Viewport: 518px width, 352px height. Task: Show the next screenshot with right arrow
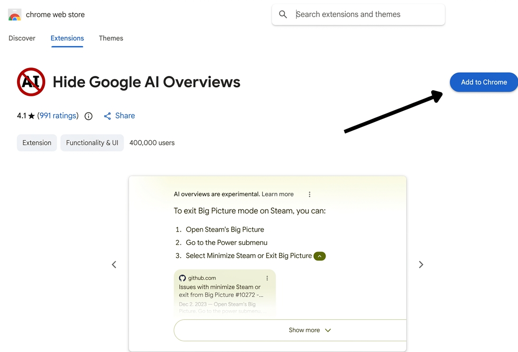coord(421,264)
